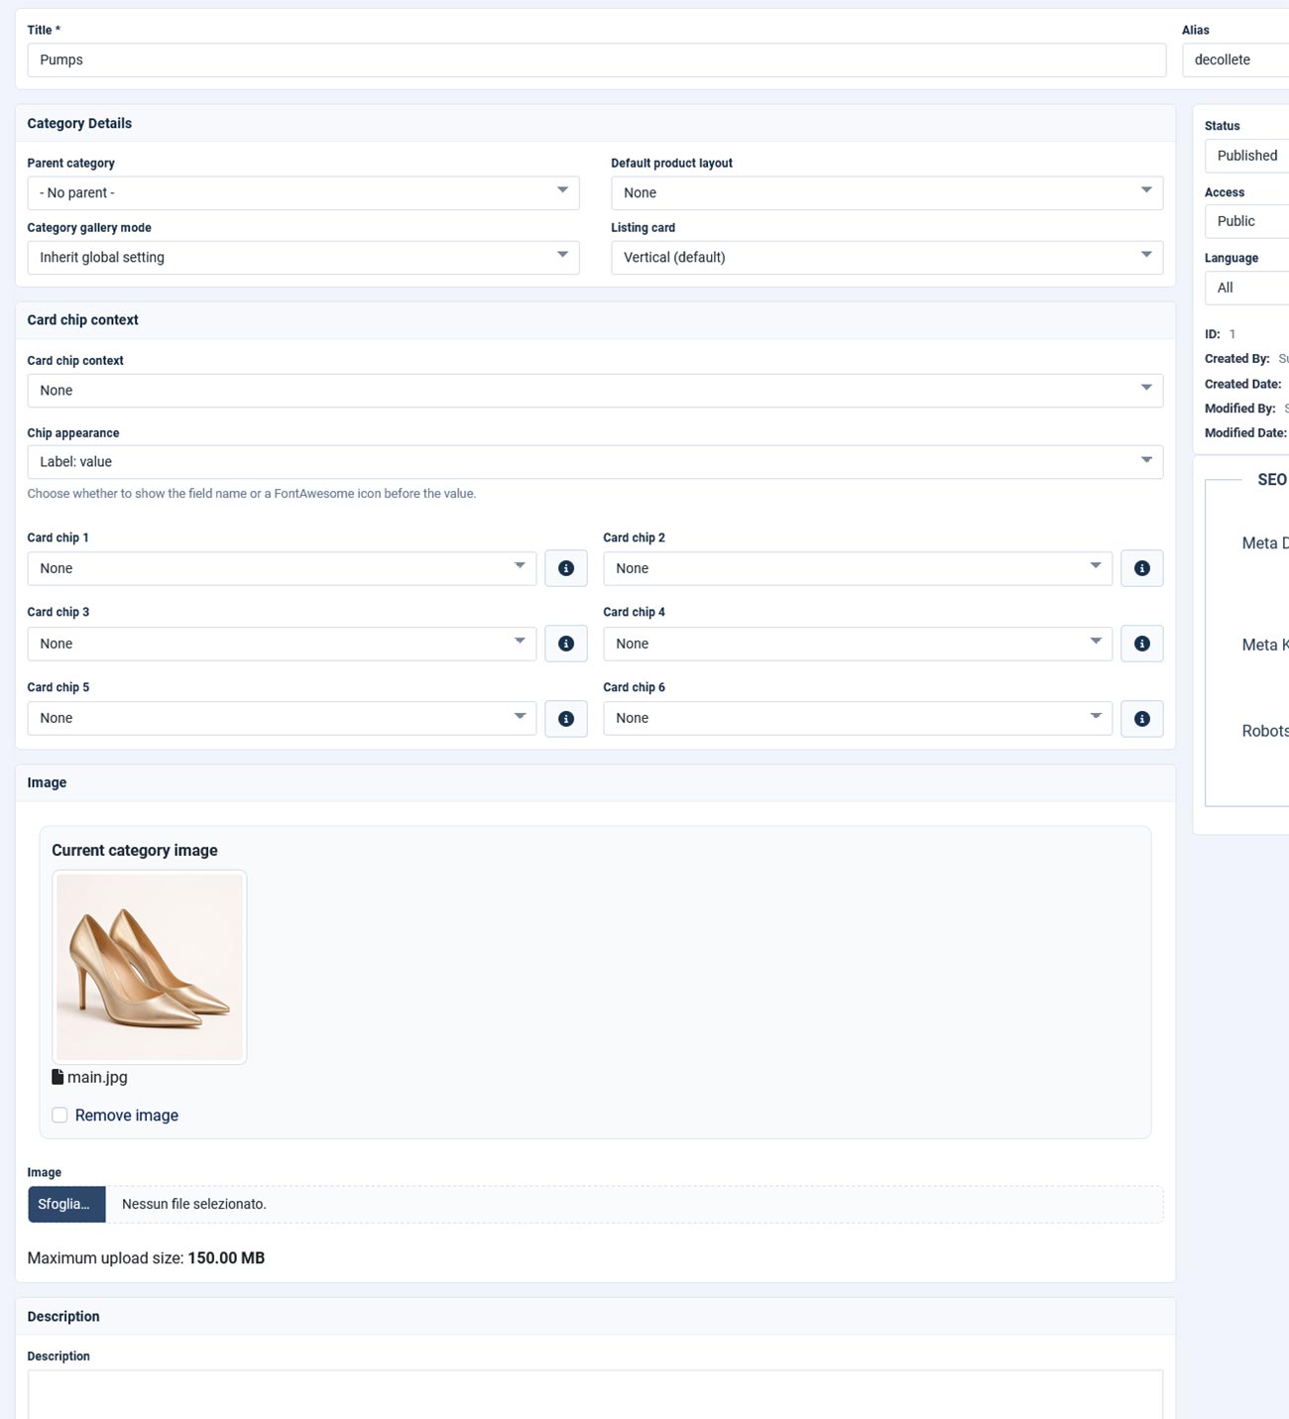This screenshot has height=1419, width=1289.
Task: Click the file icon next to main.jpg
Action: (58, 1077)
